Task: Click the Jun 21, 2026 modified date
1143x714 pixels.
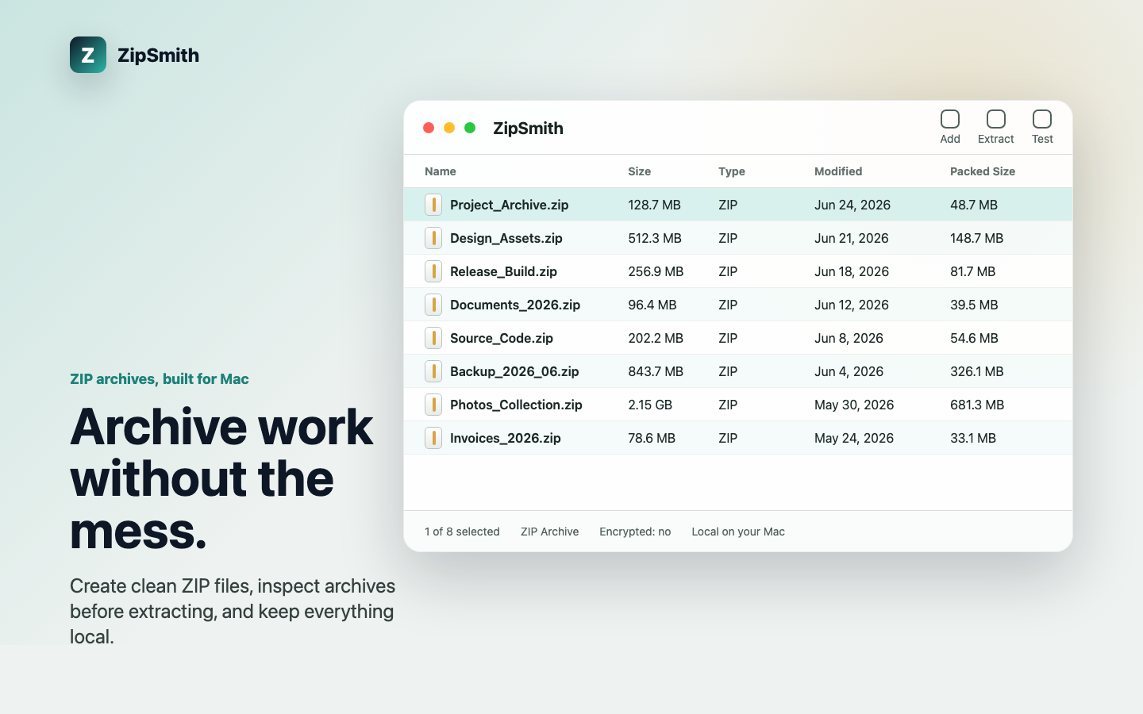Action: click(852, 238)
